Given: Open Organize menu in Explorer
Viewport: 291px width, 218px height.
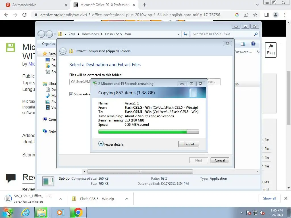Looking at the screenshot, I should click(x=49, y=44).
